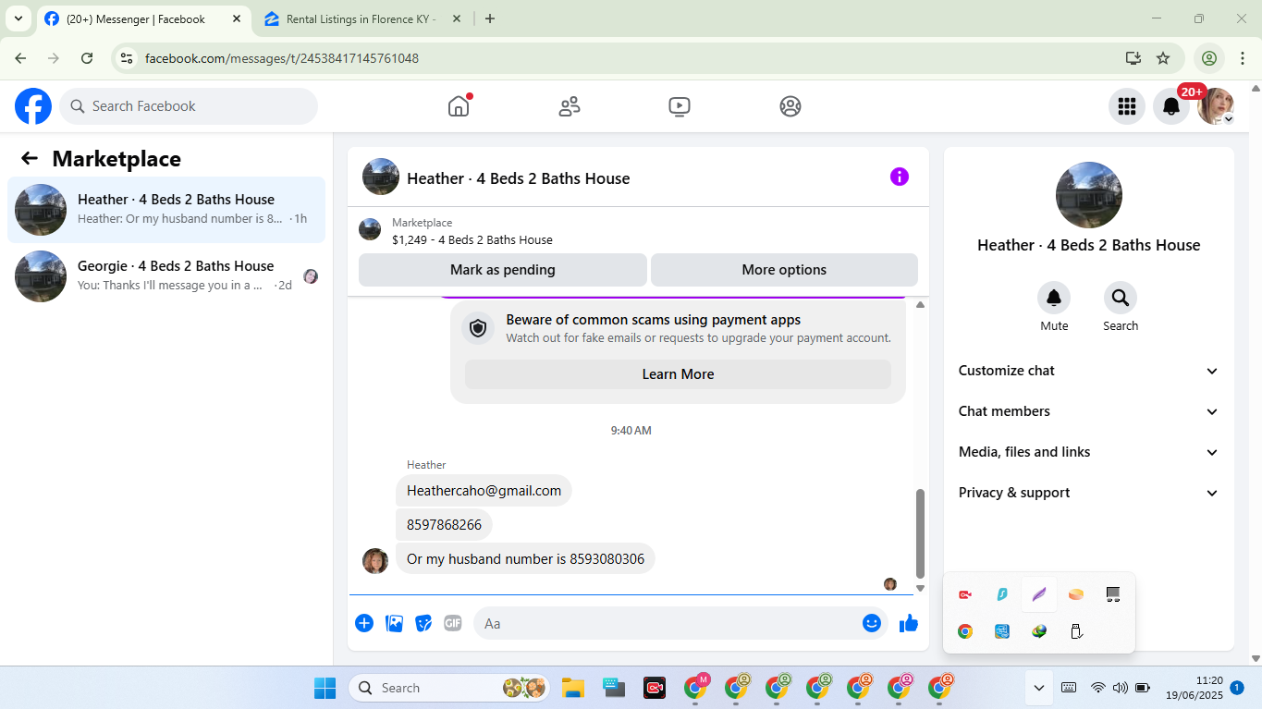Screen dimensions: 1262x709
Task: Go back using the Marketplace arrow
Action: point(30,159)
